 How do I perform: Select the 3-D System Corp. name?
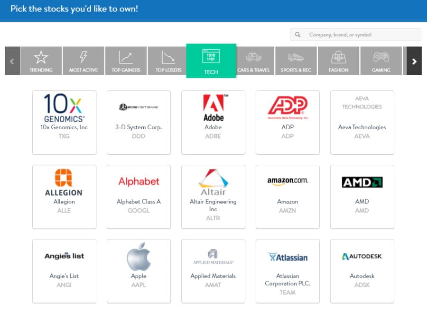coord(139,127)
